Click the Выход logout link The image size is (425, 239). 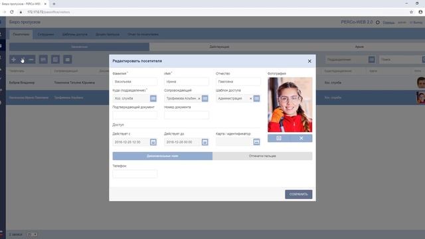pos(416,23)
